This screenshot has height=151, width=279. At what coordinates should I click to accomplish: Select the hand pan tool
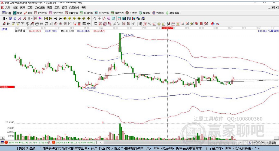click(x=95, y=19)
